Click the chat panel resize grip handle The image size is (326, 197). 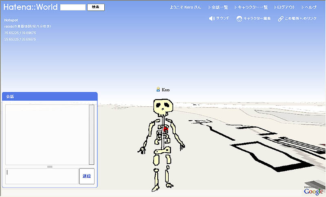pos(50,167)
